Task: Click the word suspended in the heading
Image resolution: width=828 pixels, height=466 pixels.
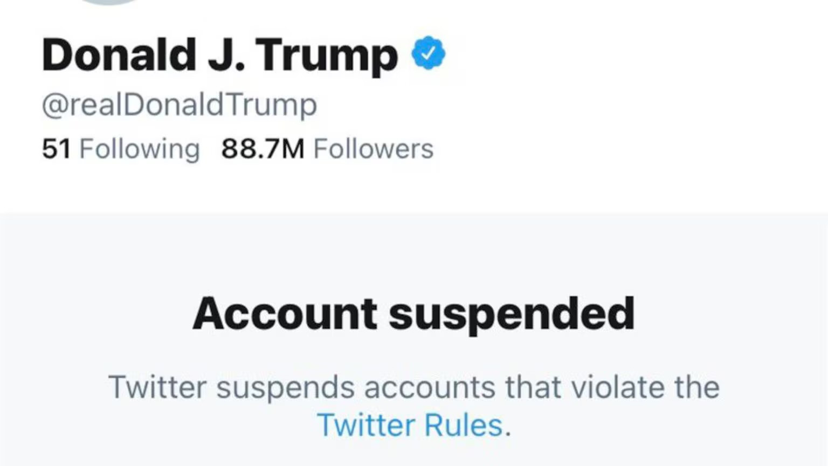Action: (x=512, y=314)
